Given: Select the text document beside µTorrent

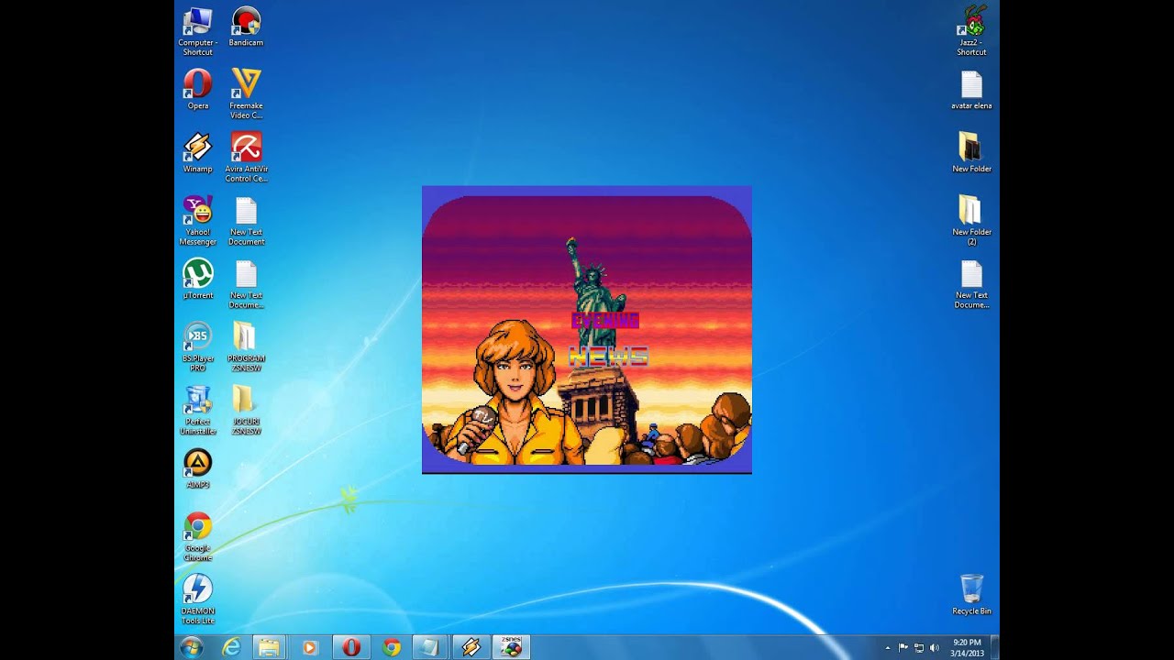Looking at the screenshot, I should point(246,284).
